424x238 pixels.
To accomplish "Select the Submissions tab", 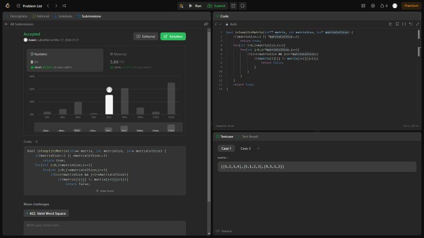I will pos(89,16).
